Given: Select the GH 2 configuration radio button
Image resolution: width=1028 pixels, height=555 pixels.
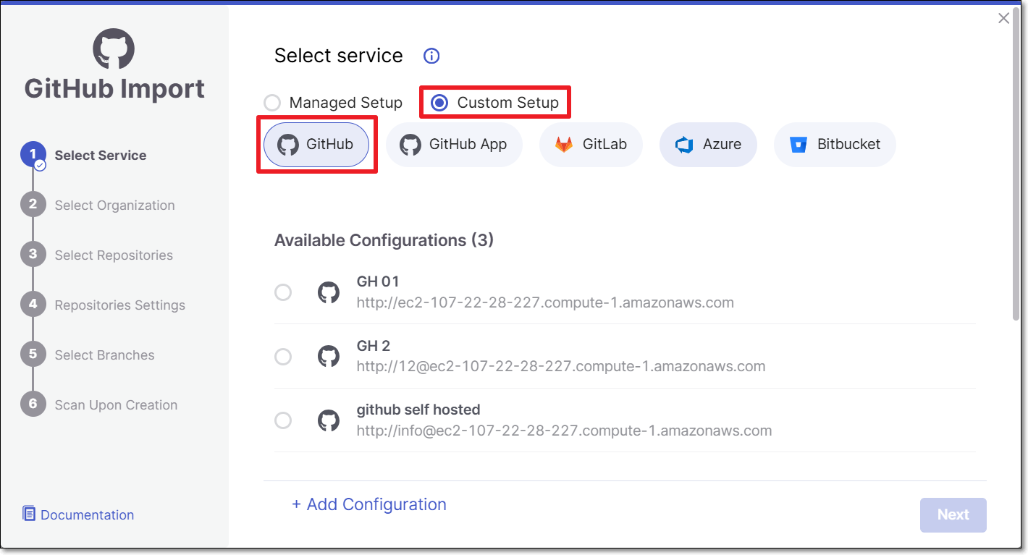Looking at the screenshot, I should [x=283, y=357].
